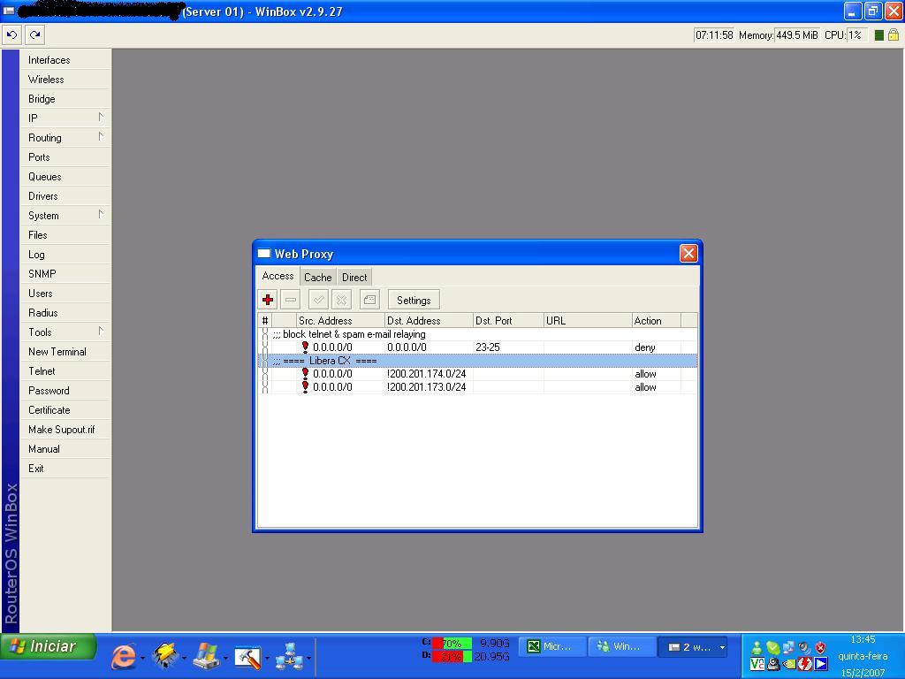This screenshot has width=905, height=679.
Task: Click the D: drive 21% usage bar
Action: (452, 657)
